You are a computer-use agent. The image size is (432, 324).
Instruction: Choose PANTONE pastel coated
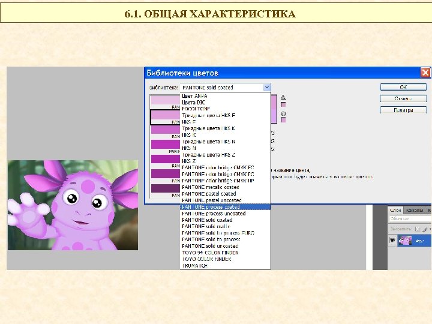point(226,194)
